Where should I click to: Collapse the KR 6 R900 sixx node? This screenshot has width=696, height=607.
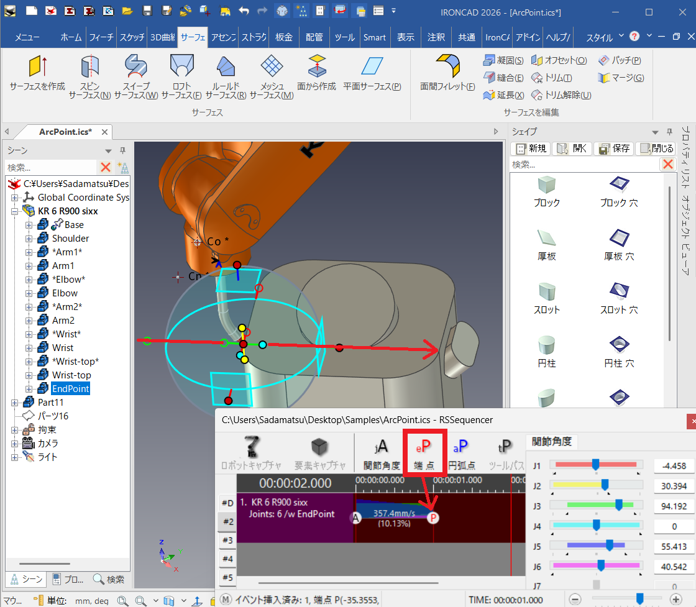(x=15, y=211)
